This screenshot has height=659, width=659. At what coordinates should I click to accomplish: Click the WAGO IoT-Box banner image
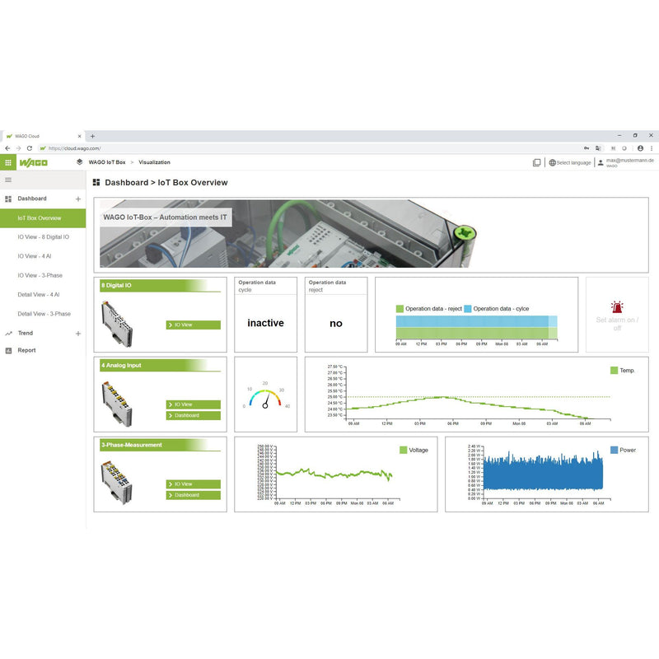click(x=288, y=234)
